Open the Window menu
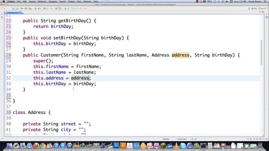Screen dimensions: 269x151 point(87,1)
